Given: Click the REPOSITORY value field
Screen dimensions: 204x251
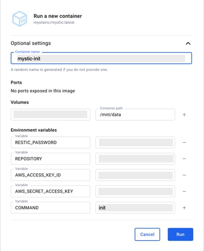Looking at the screenshot, I should pyautogui.click(x=135, y=159).
